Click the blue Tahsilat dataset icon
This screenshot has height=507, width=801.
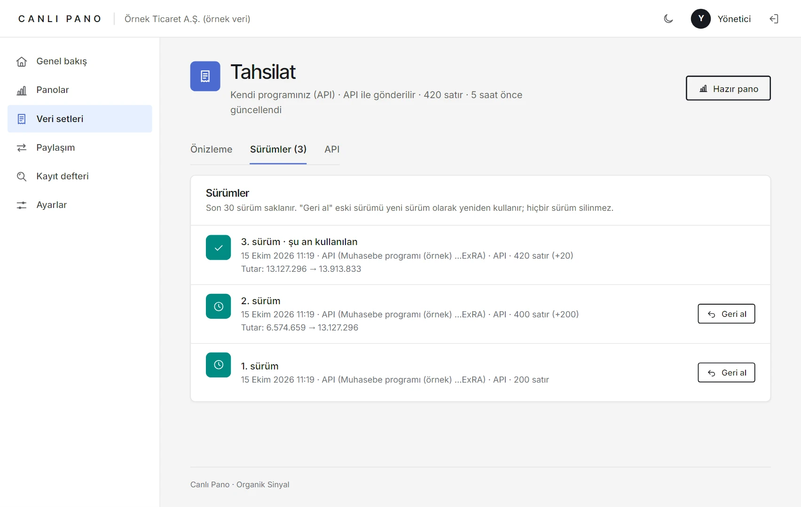point(205,76)
